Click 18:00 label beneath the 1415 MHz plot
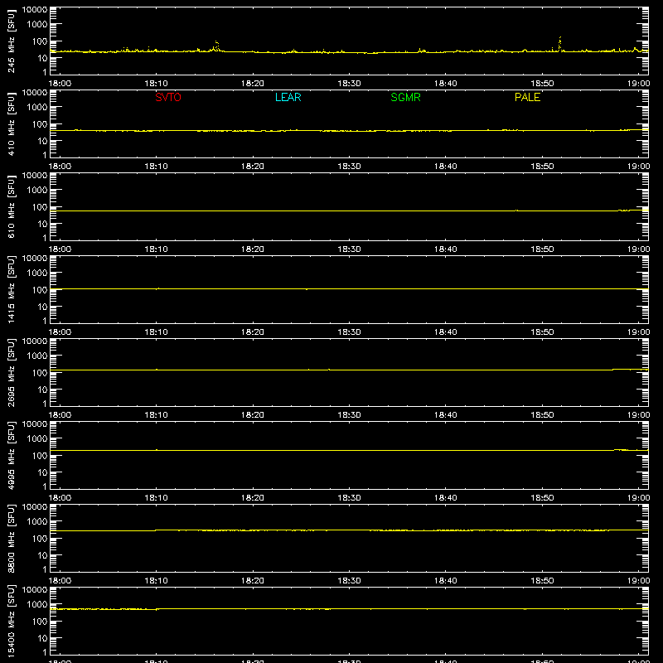Viewport: 663px width, 663px height. point(60,332)
